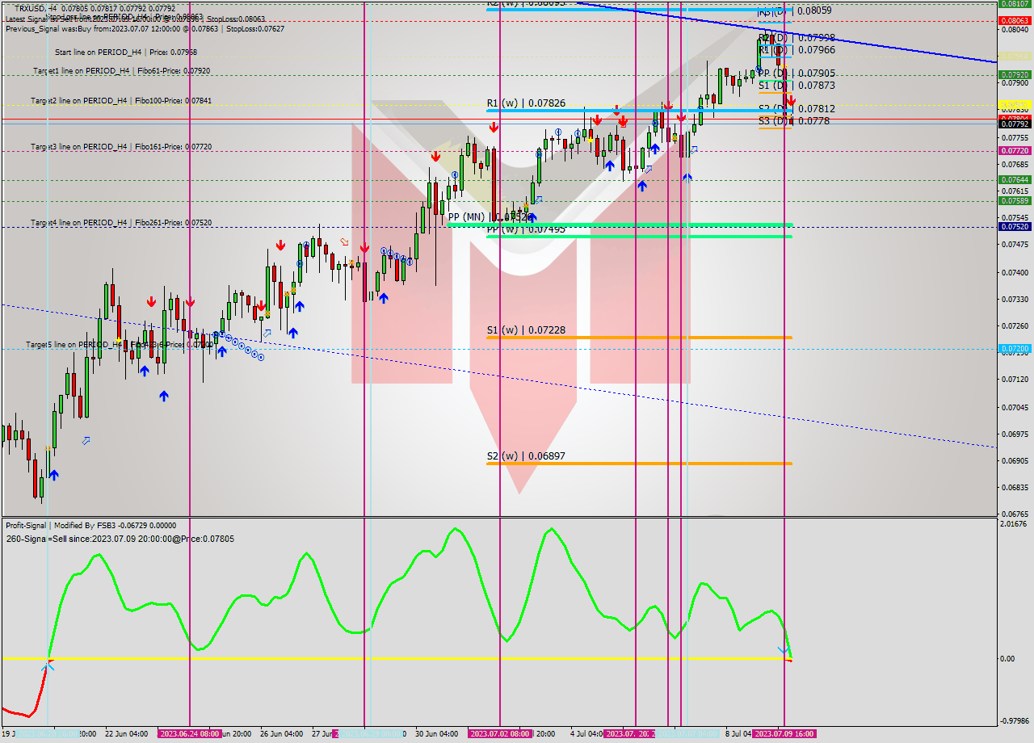Click the 0.08040 price scale value

point(1015,30)
